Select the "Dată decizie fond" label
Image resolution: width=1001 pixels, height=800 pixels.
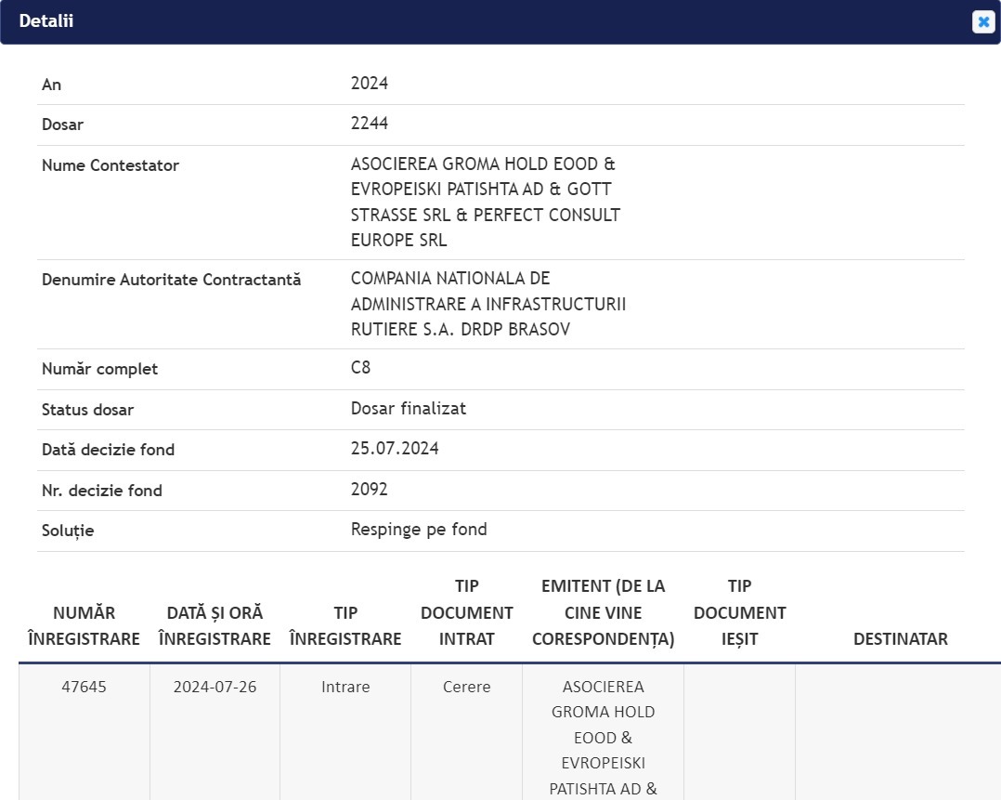coord(108,450)
